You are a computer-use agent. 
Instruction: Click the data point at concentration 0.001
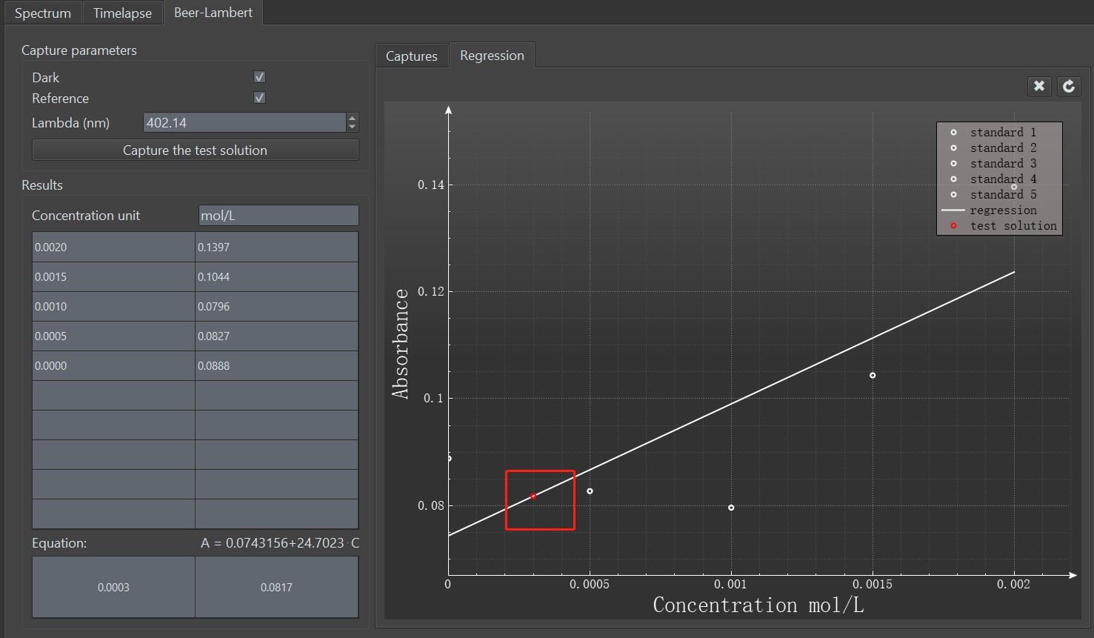731,508
